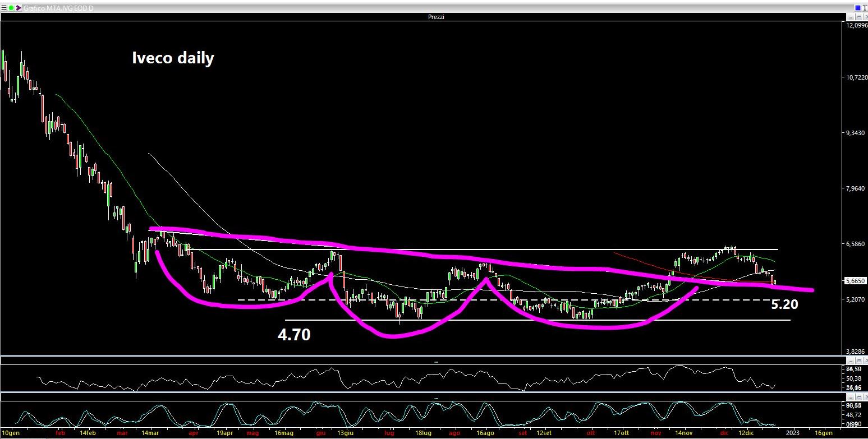Click the 16ago date label

(x=485, y=433)
